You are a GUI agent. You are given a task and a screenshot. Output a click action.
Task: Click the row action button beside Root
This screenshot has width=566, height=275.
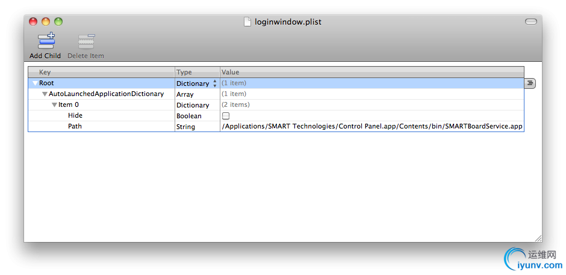(x=530, y=83)
